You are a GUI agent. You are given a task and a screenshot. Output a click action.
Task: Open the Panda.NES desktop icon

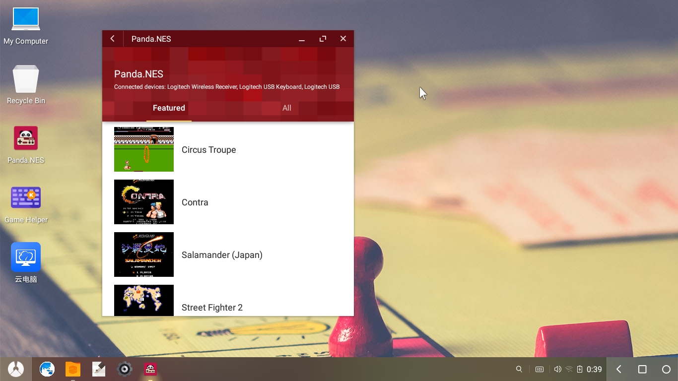(x=26, y=139)
